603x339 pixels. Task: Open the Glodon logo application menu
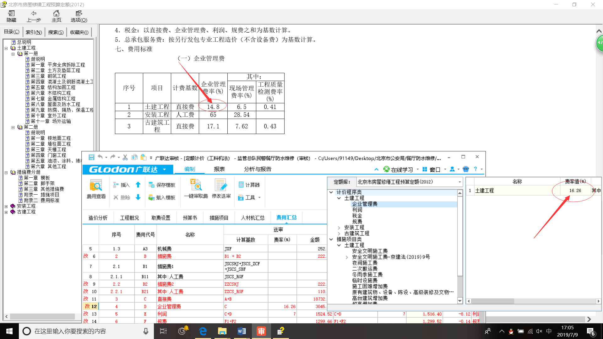tap(128, 169)
